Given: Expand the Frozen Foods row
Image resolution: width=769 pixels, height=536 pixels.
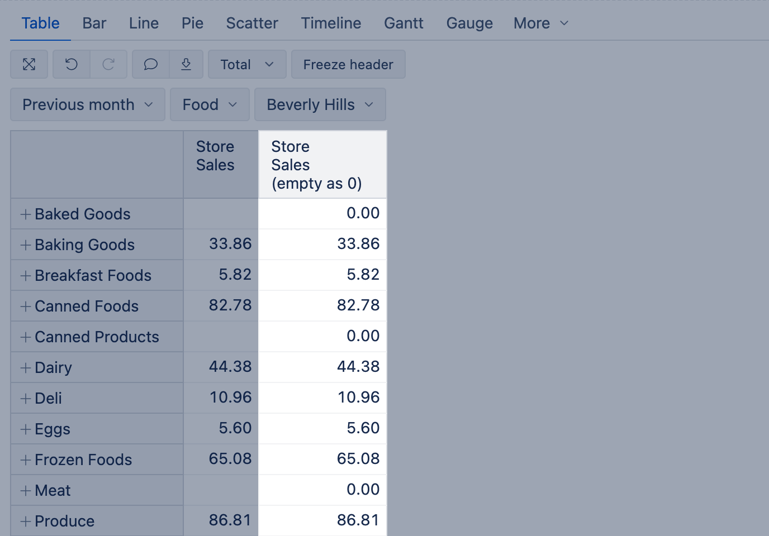Looking at the screenshot, I should 26,460.
